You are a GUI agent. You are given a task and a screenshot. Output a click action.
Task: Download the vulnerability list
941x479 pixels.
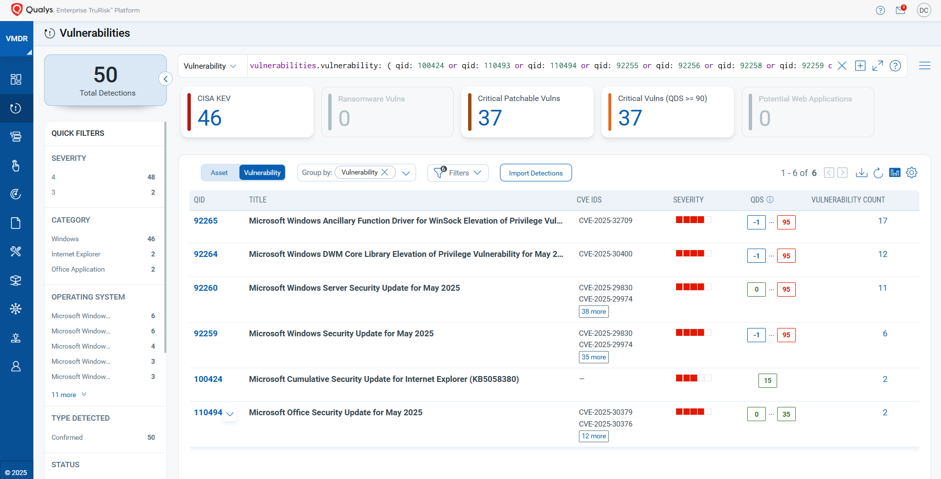(x=862, y=173)
